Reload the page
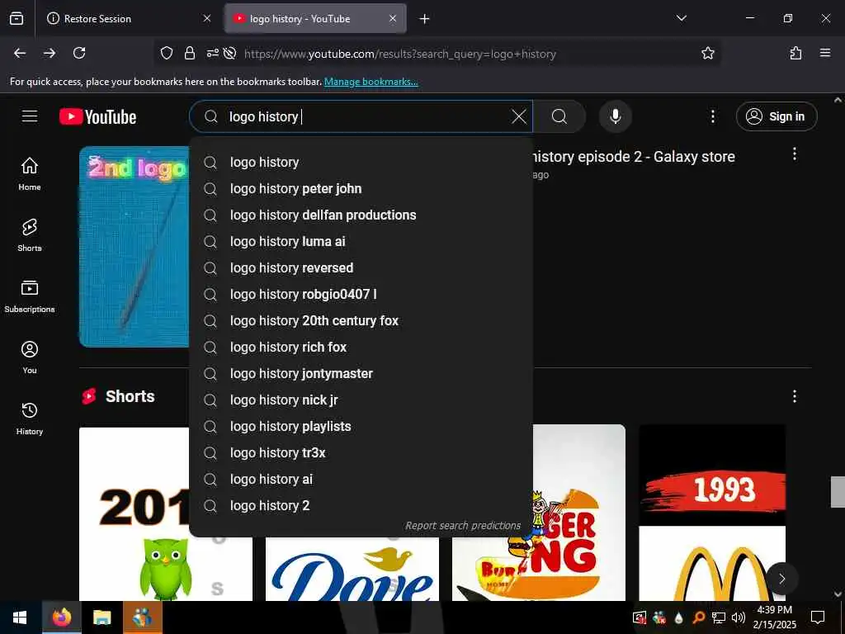 tap(79, 53)
